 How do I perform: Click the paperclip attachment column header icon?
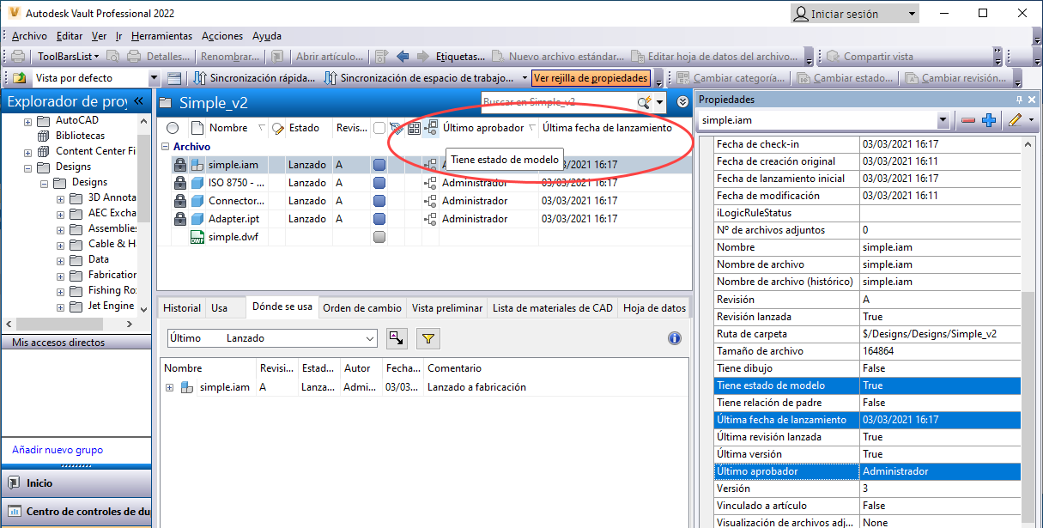tap(396, 128)
